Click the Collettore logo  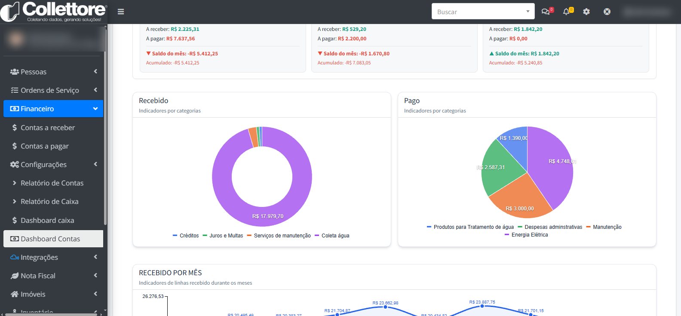pyautogui.click(x=54, y=12)
